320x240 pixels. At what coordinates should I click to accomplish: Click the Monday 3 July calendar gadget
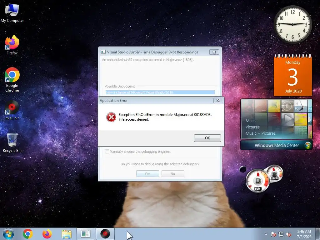click(x=293, y=75)
